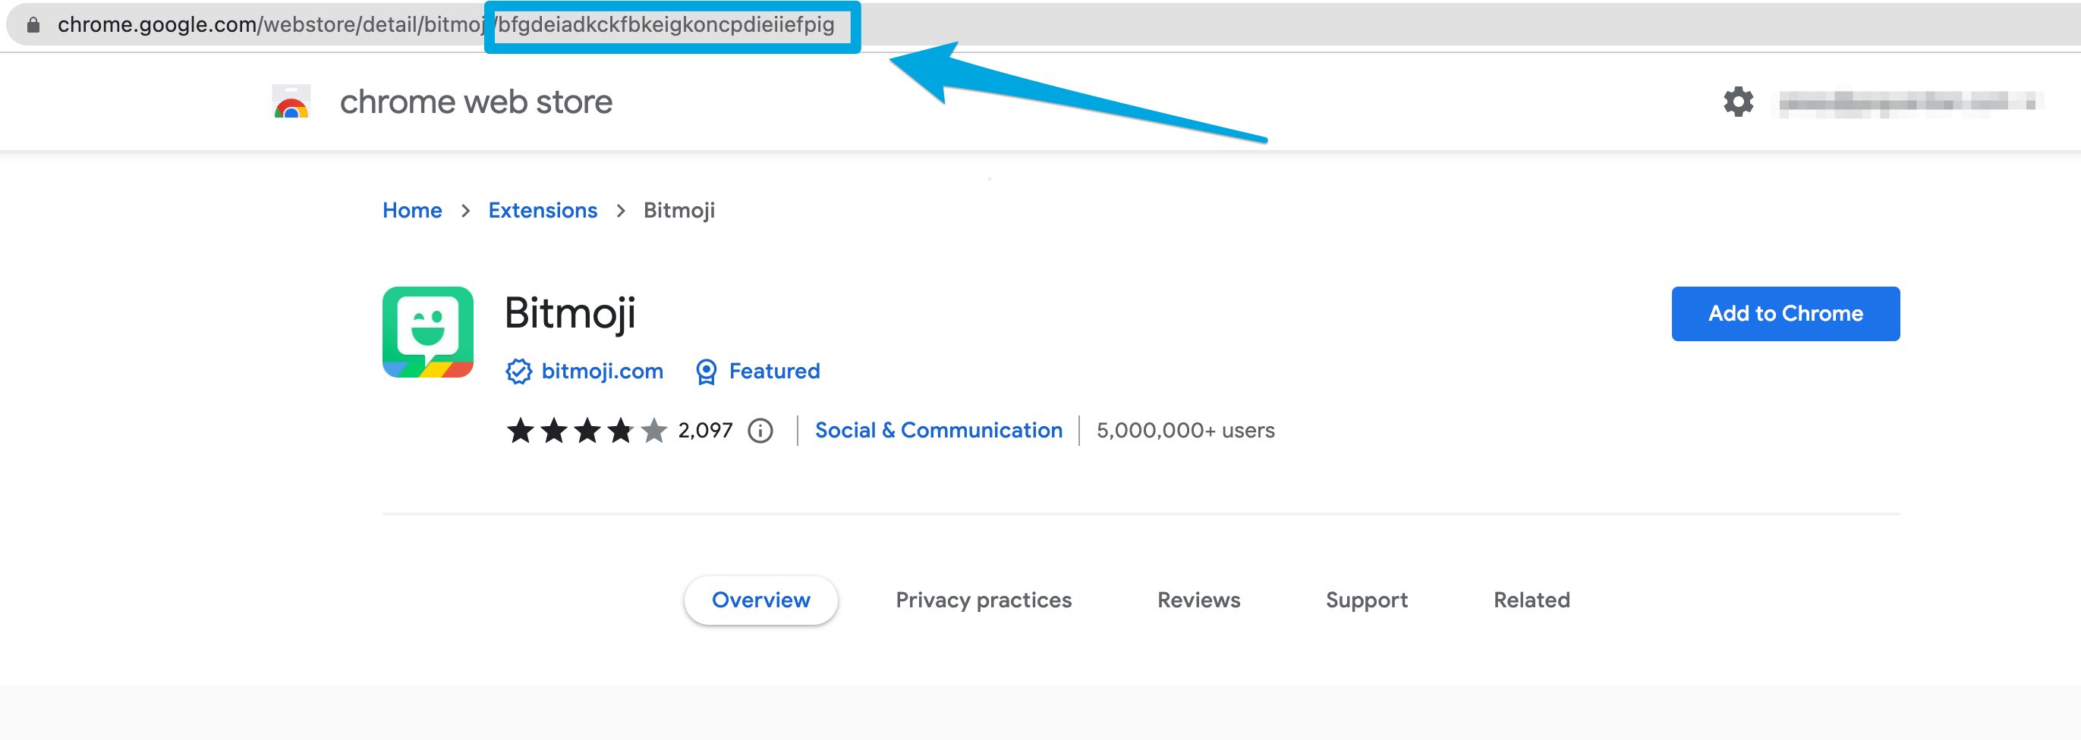Switch to Privacy practices tab
The height and width of the screenshot is (740, 2081).
983,600
